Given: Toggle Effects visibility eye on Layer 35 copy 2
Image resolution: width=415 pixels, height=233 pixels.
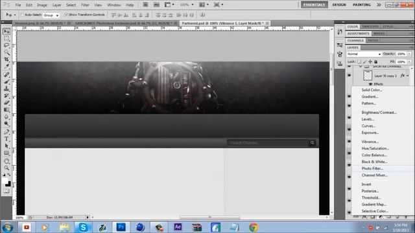Looking at the screenshot, I should [x=370, y=84].
